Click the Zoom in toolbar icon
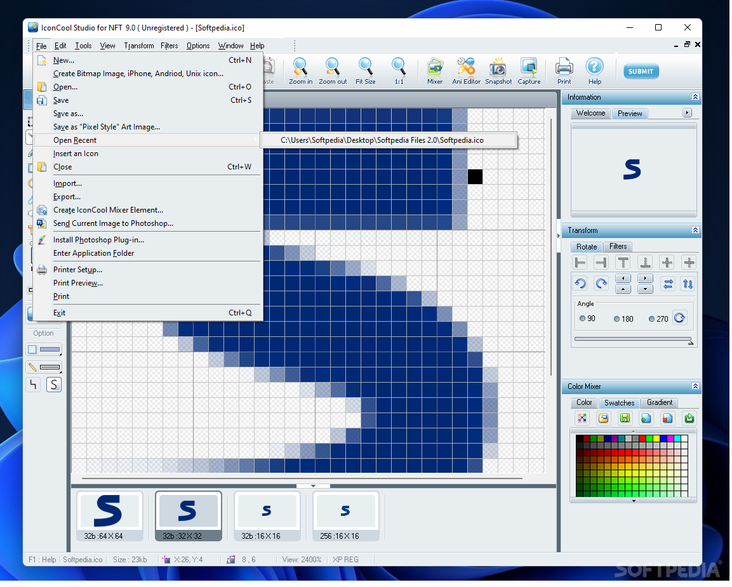732x587 pixels. 301,71
